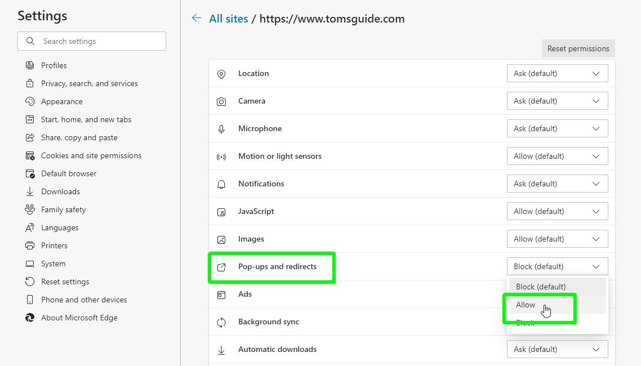Click the Pop-ups and redirects icon
This screenshot has height=366, width=641.
(x=221, y=266)
